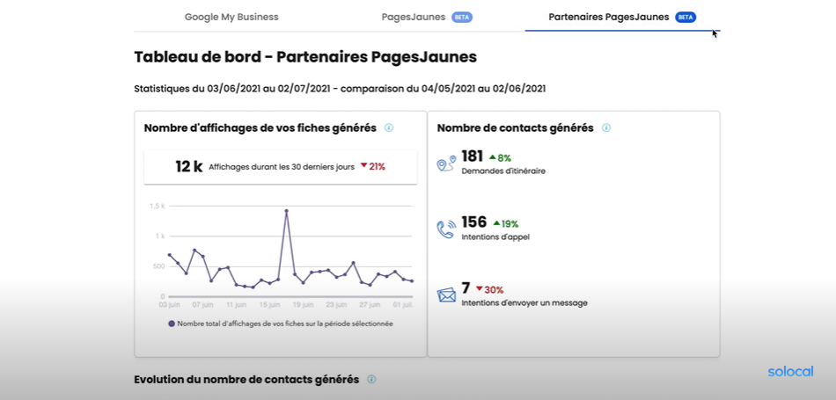The width and height of the screenshot is (836, 400).
Task: Click the '15 juin' x-axis label
Action: pyautogui.click(x=270, y=305)
